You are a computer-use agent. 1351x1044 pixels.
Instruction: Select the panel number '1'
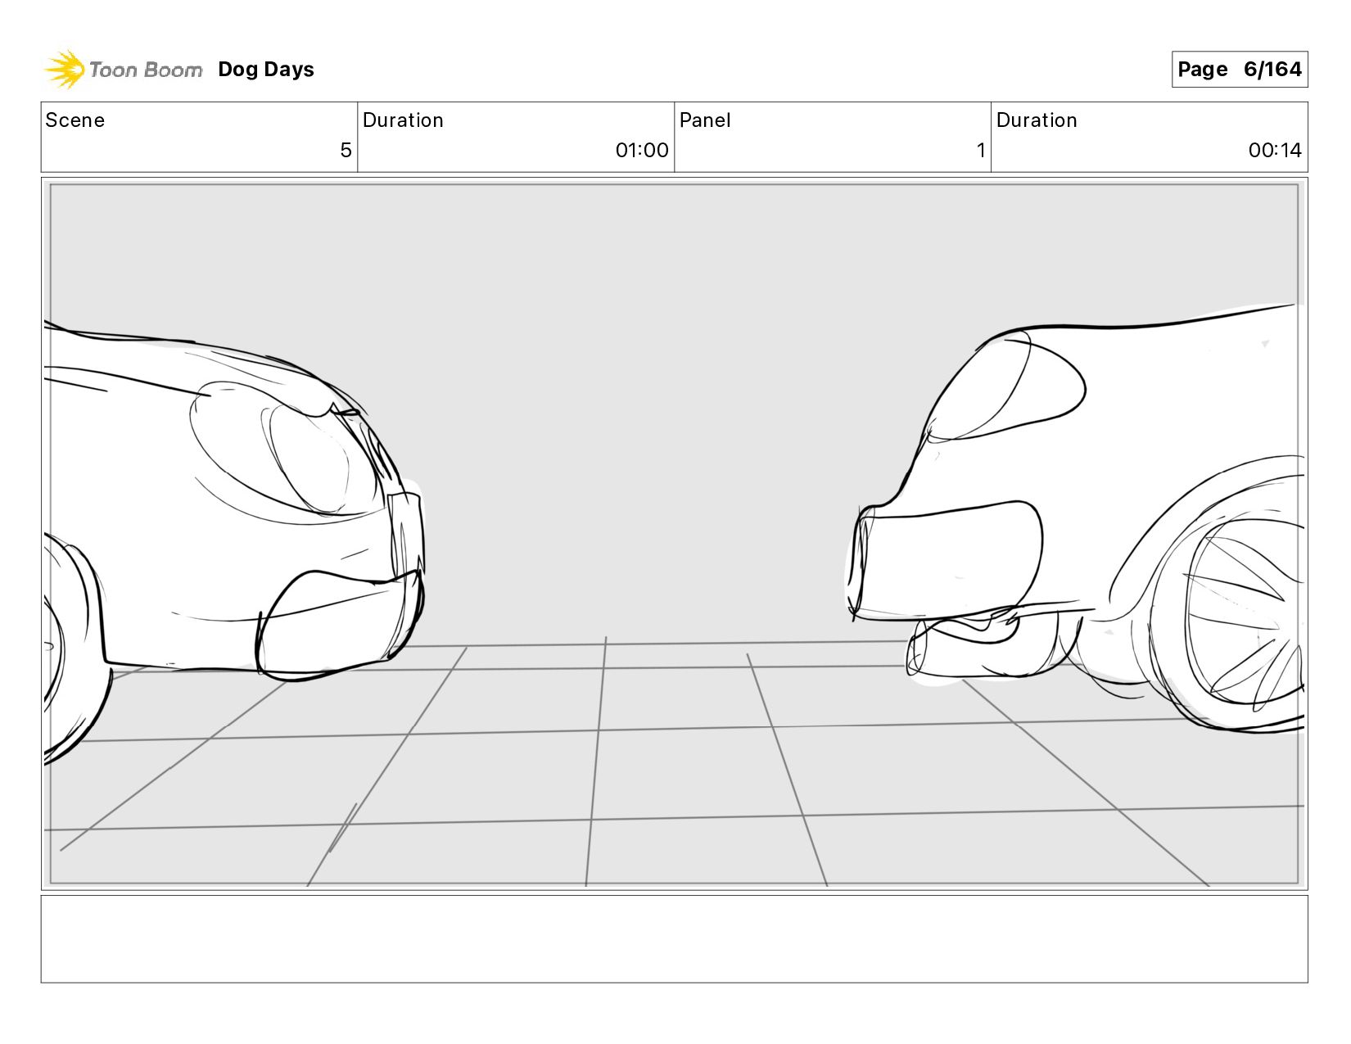pyautogui.click(x=981, y=151)
